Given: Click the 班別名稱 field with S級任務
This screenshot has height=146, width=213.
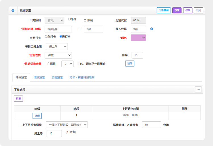Looking at the screenshot, I should (x=58, y=29).
